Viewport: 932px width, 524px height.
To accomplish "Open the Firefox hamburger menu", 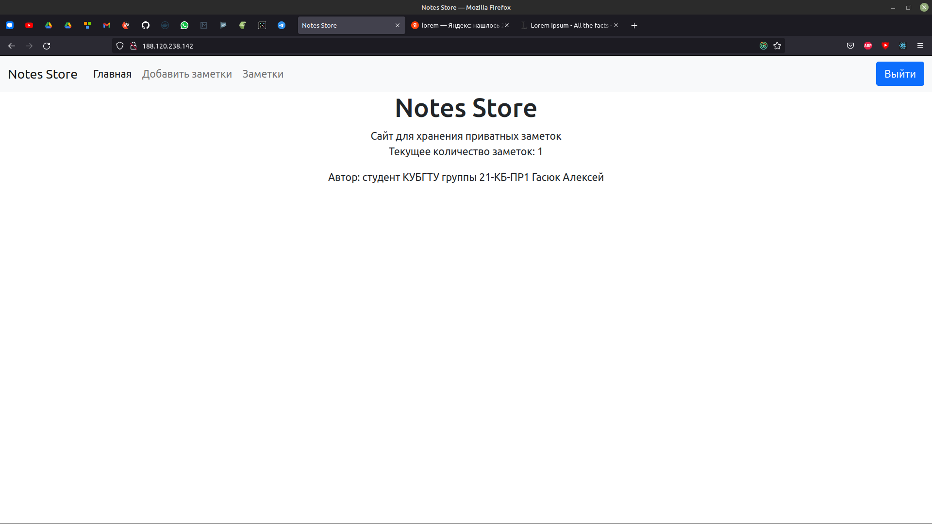I will (920, 46).
